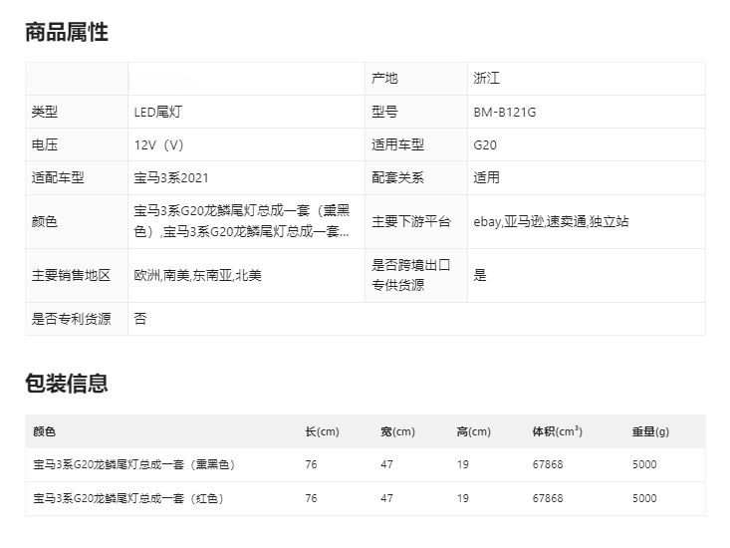Select the 欧洲,南美,东南亚,北美 sales regions value
The height and width of the screenshot is (548, 730).
(198, 275)
